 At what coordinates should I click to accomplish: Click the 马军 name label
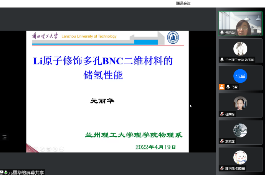235,87
